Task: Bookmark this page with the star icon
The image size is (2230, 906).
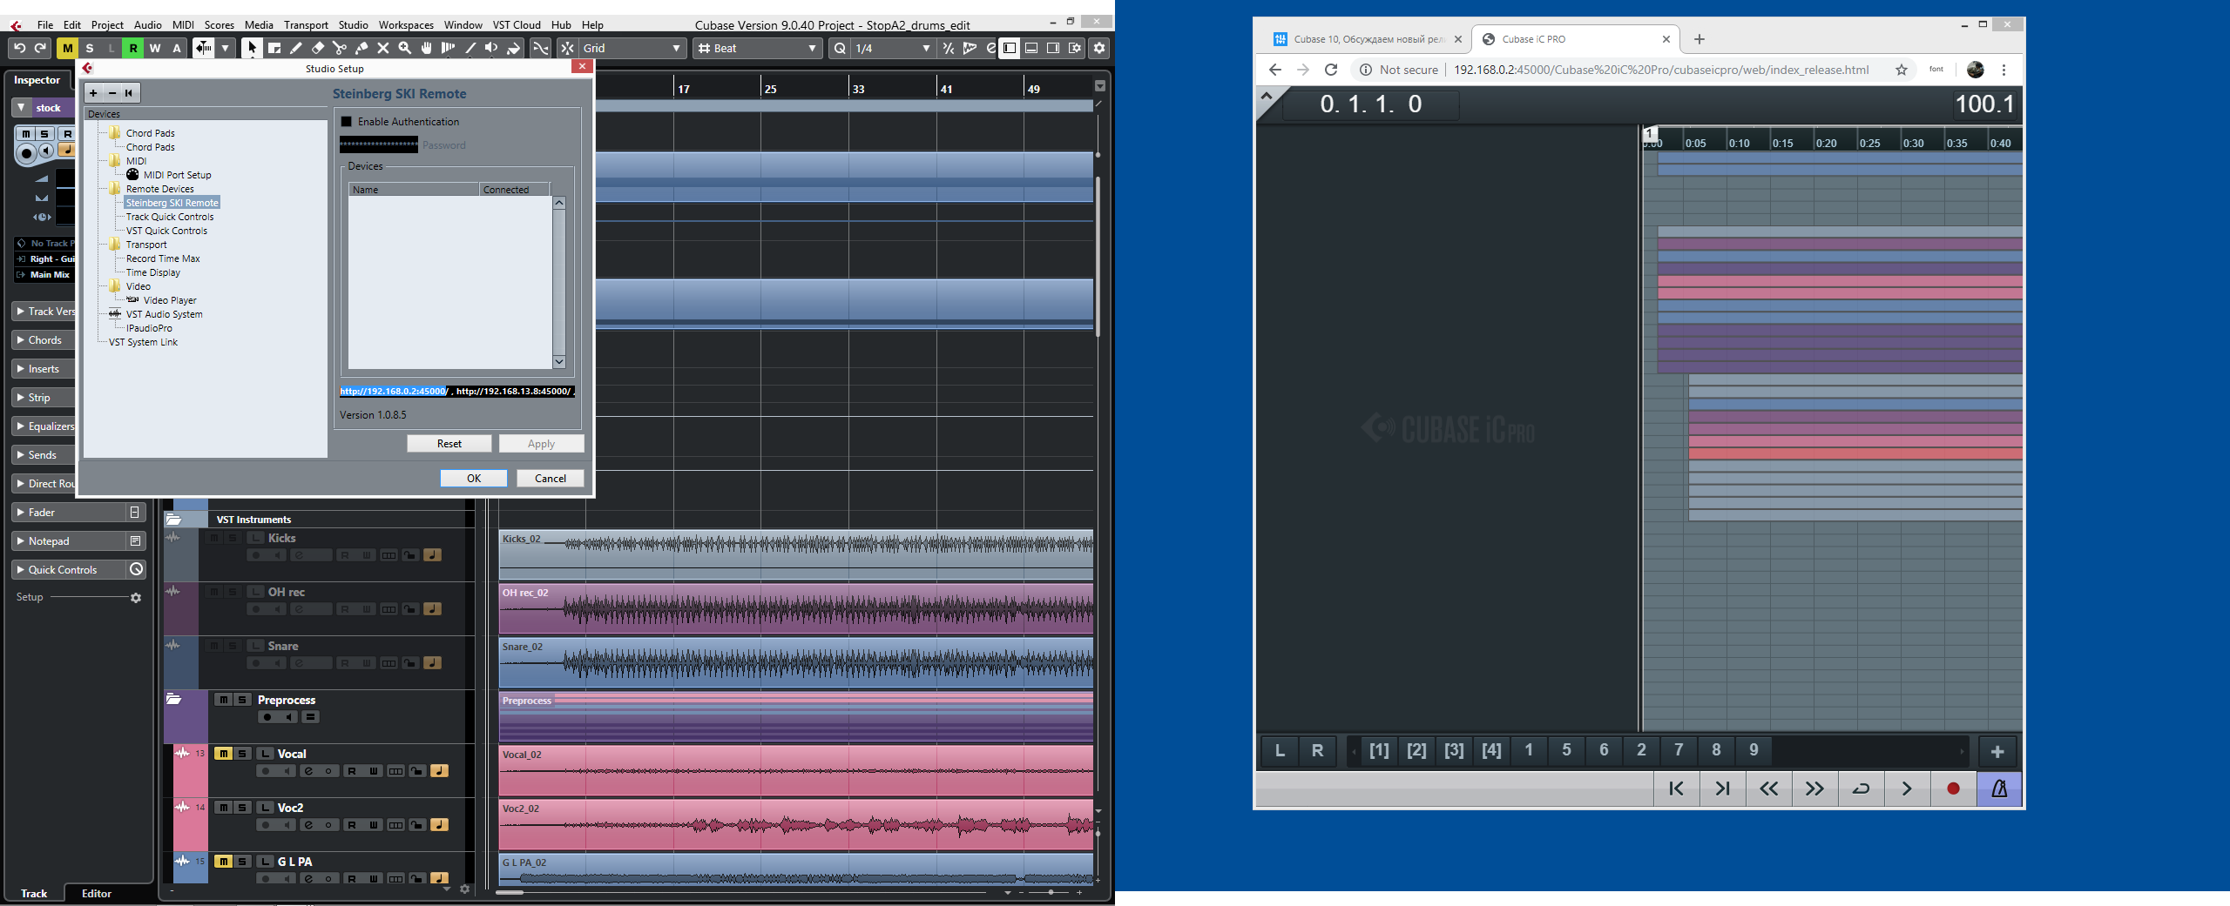Action: coord(1902,70)
